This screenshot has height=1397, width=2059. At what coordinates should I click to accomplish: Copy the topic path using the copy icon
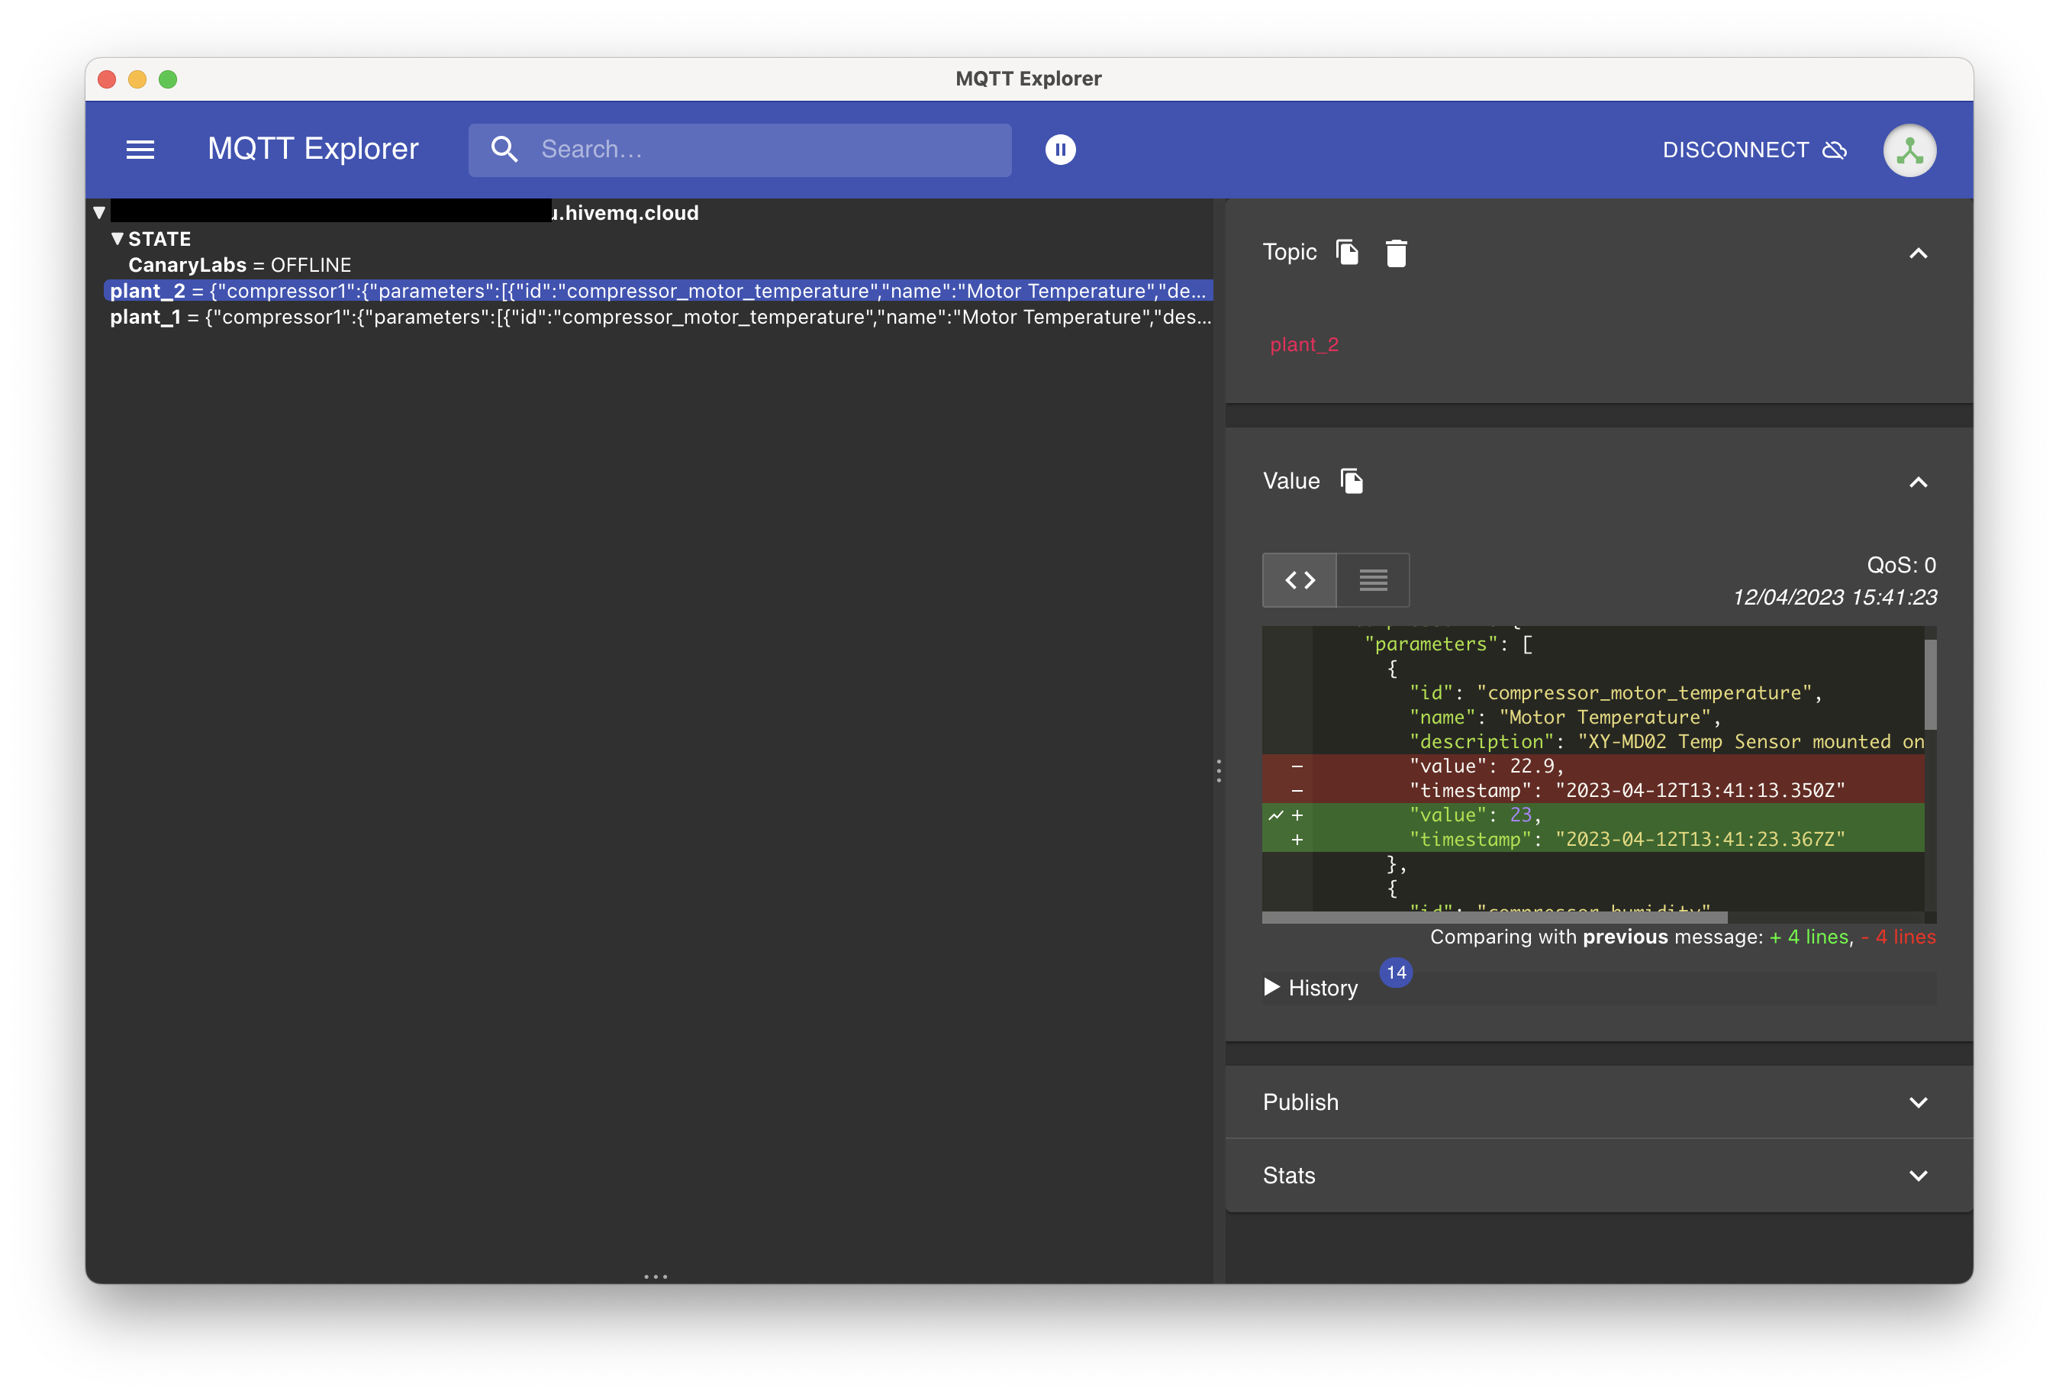(x=1348, y=253)
